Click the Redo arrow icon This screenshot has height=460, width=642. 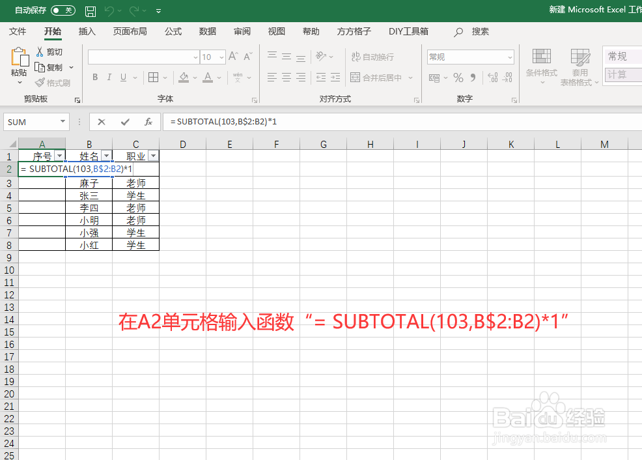(134, 11)
